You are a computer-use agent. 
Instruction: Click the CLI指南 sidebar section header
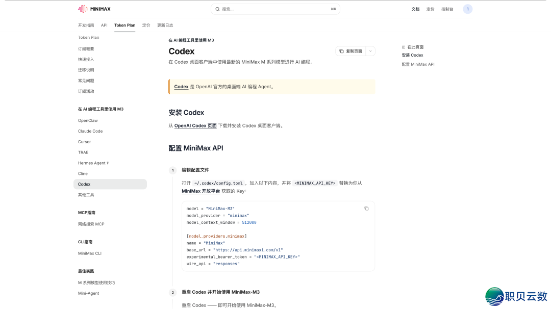[x=85, y=242]
